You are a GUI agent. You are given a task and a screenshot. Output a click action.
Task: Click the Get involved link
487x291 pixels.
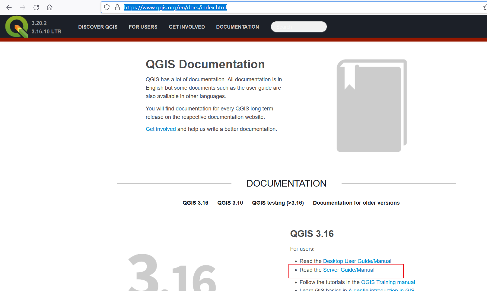(161, 129)
